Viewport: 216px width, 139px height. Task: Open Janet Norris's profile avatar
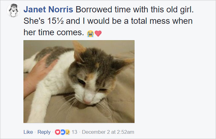(13, 10)
